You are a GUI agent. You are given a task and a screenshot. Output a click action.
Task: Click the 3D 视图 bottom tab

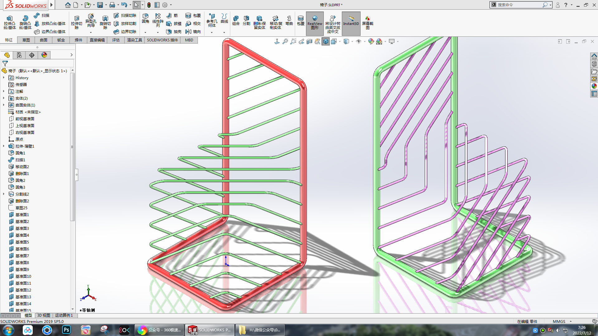[x=44, y=315]
